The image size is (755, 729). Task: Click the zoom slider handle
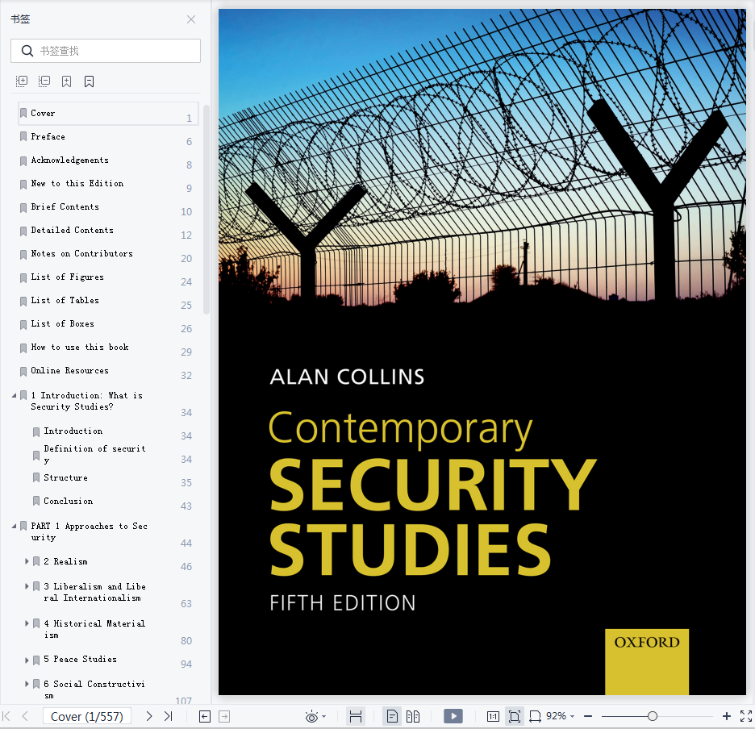pyautogui.click(x=653, y=716)
